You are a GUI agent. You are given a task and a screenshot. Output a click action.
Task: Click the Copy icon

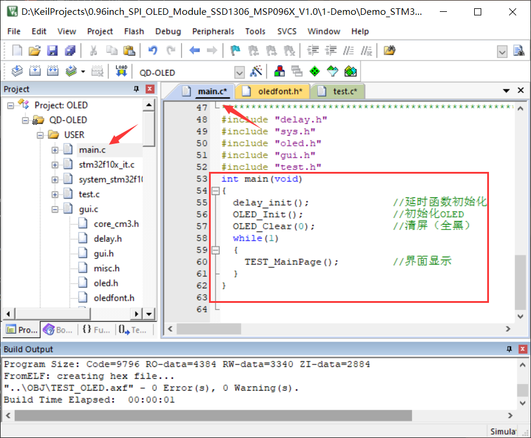[111, 50]
